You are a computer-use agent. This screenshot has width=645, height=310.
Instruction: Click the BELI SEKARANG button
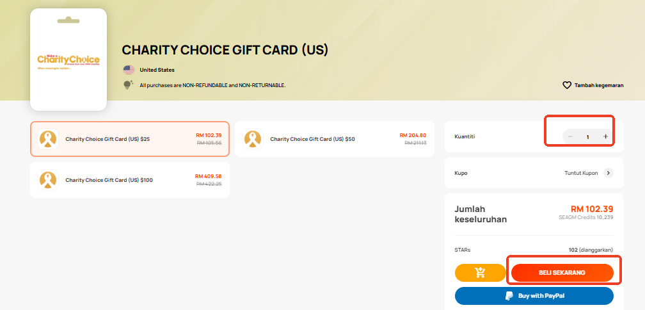562,273
